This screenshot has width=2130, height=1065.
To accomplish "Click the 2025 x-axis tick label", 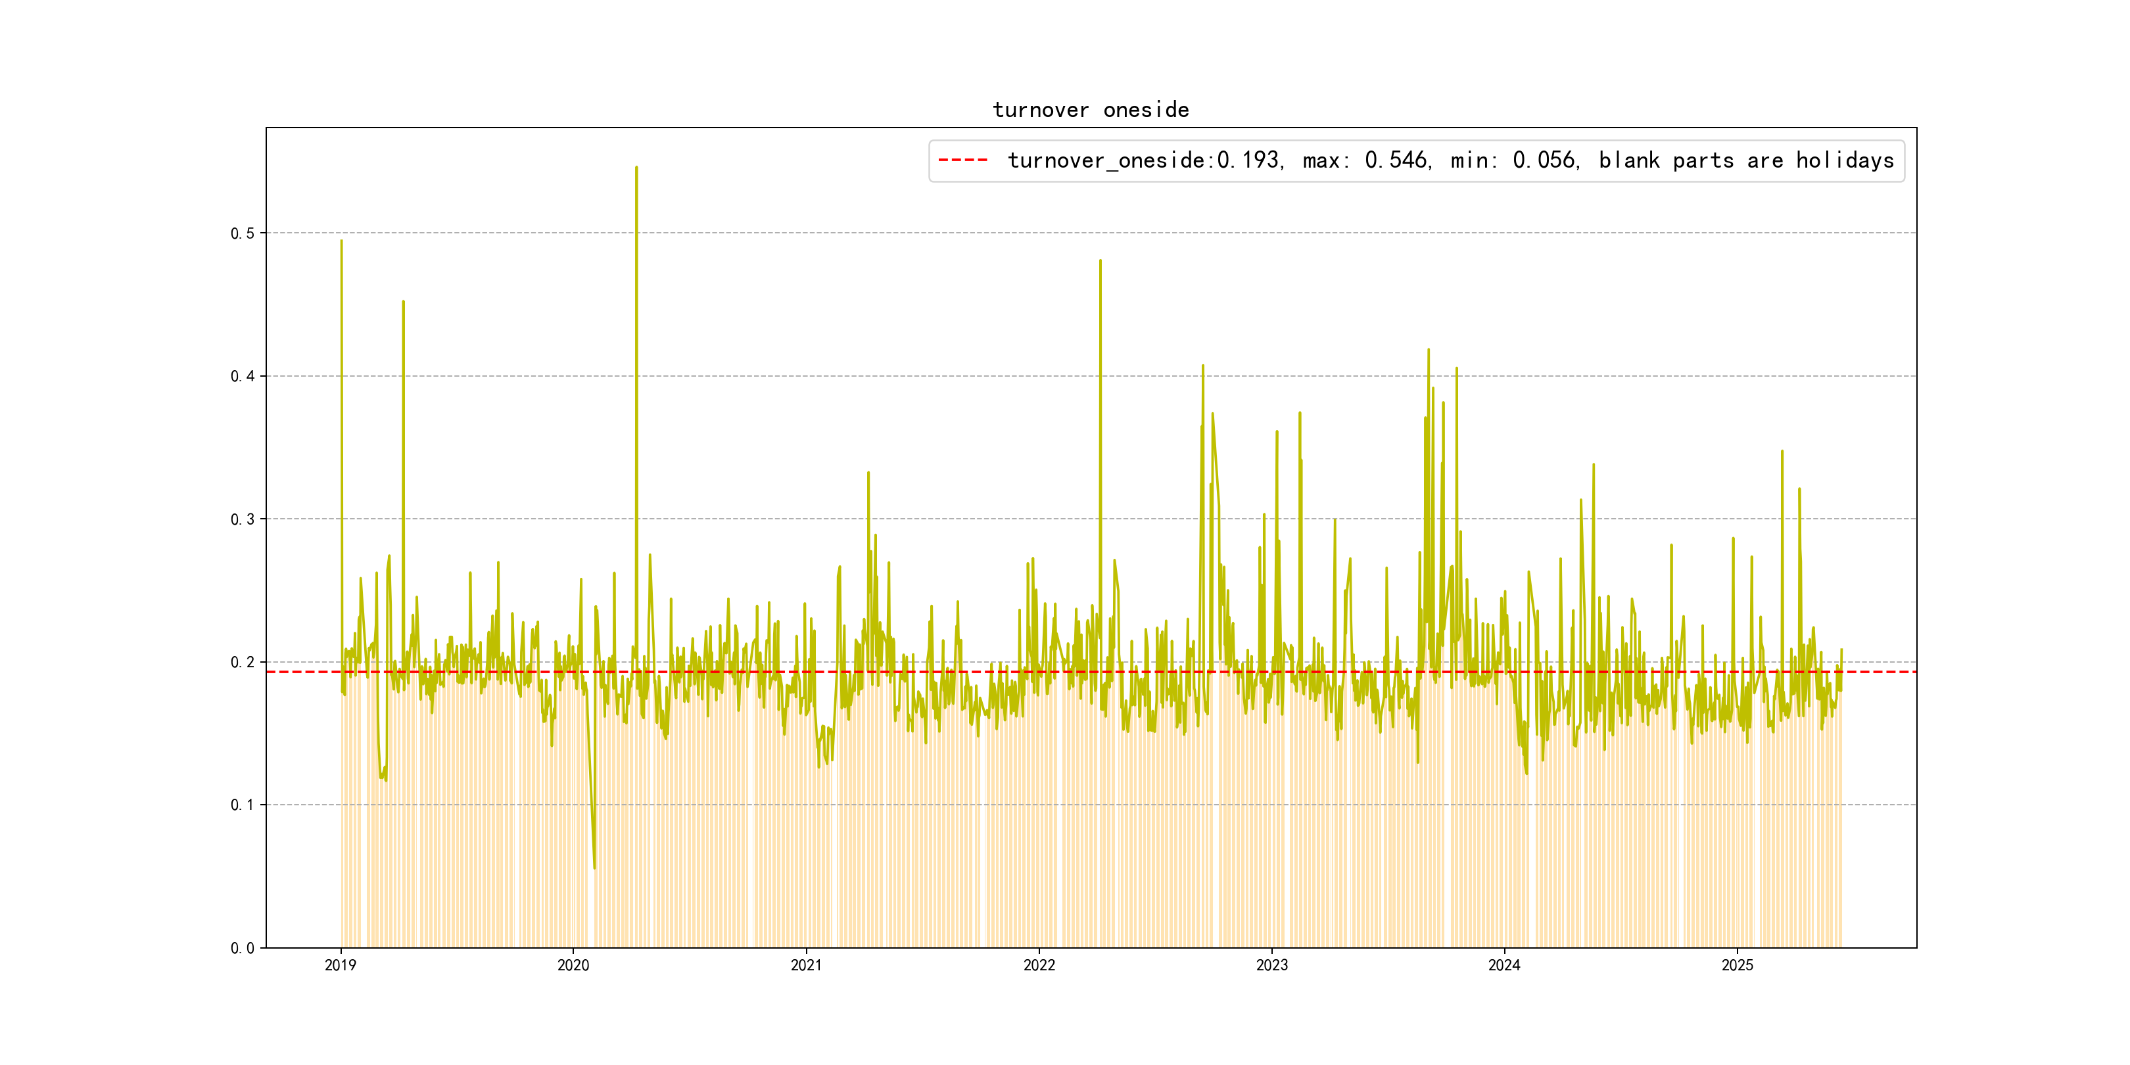I will (1738, 965).
